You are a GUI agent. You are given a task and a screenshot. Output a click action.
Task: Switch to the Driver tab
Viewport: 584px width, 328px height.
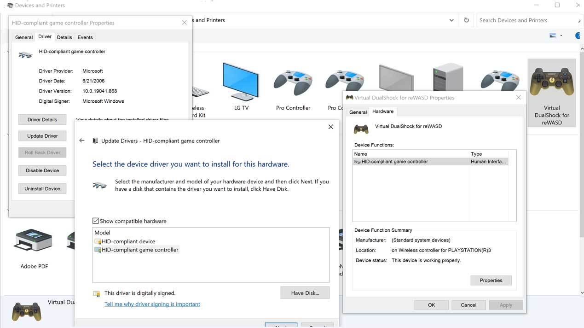point(45,37)
